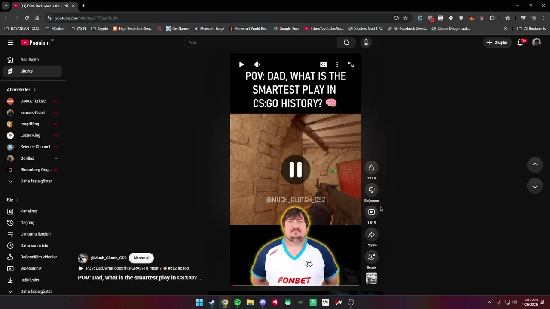Viewport: 550px width, 309px height.
Task: Open Windows Start menu
Action: pyautogui.click(x=199, y=303)
